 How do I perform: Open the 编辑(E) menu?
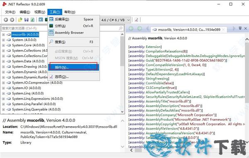click(25, 12)
